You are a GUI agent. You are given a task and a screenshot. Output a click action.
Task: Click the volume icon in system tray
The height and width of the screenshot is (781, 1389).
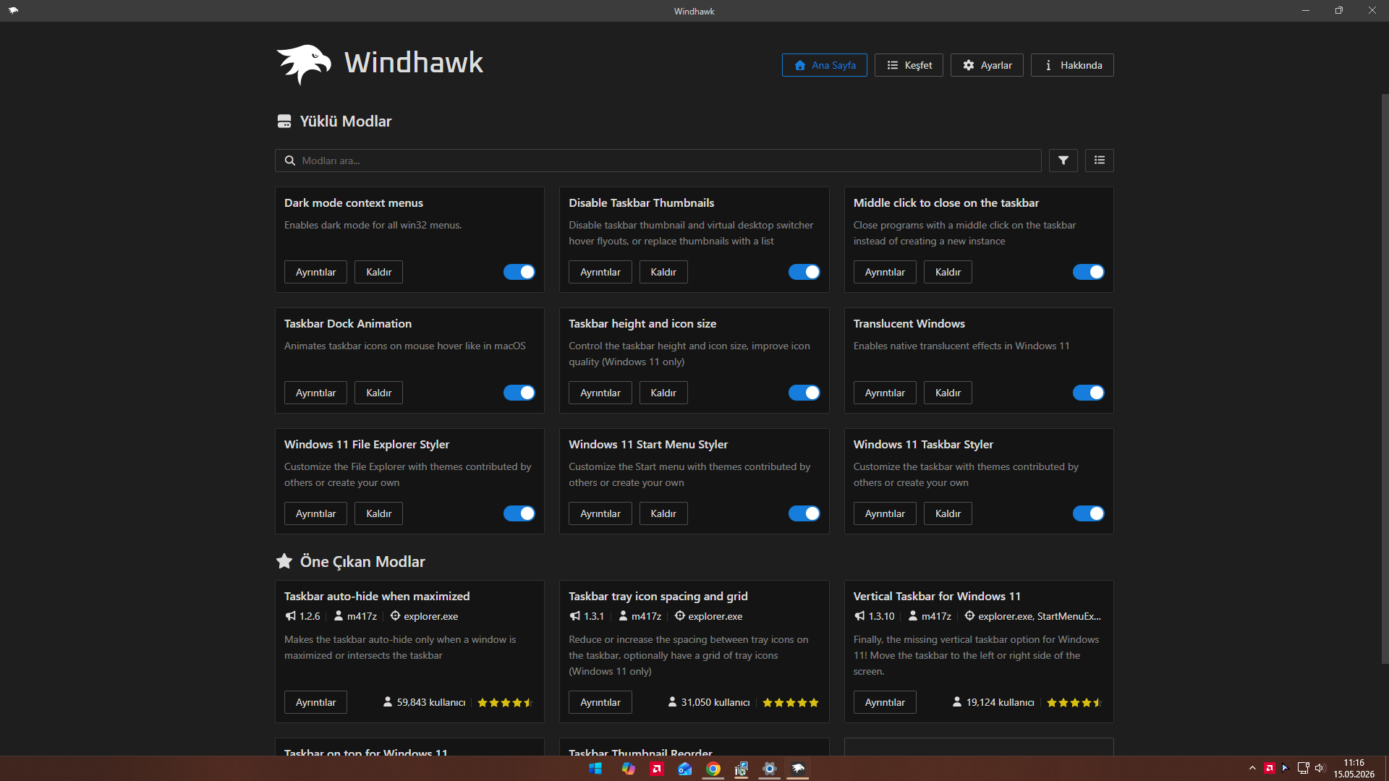(1320, 769)
